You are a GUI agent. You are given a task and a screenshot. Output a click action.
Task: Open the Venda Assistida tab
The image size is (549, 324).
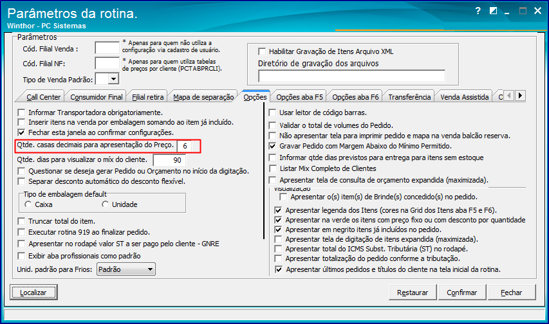point(464,97)
